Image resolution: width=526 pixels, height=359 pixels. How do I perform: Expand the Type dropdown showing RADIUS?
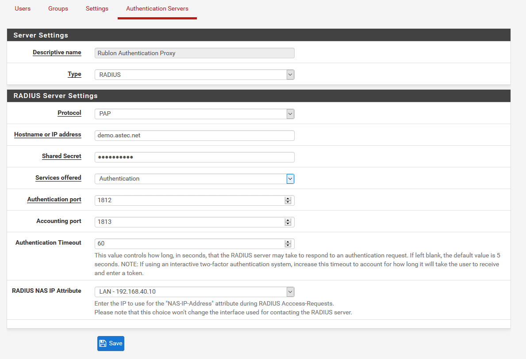click(x=195, y=75)
